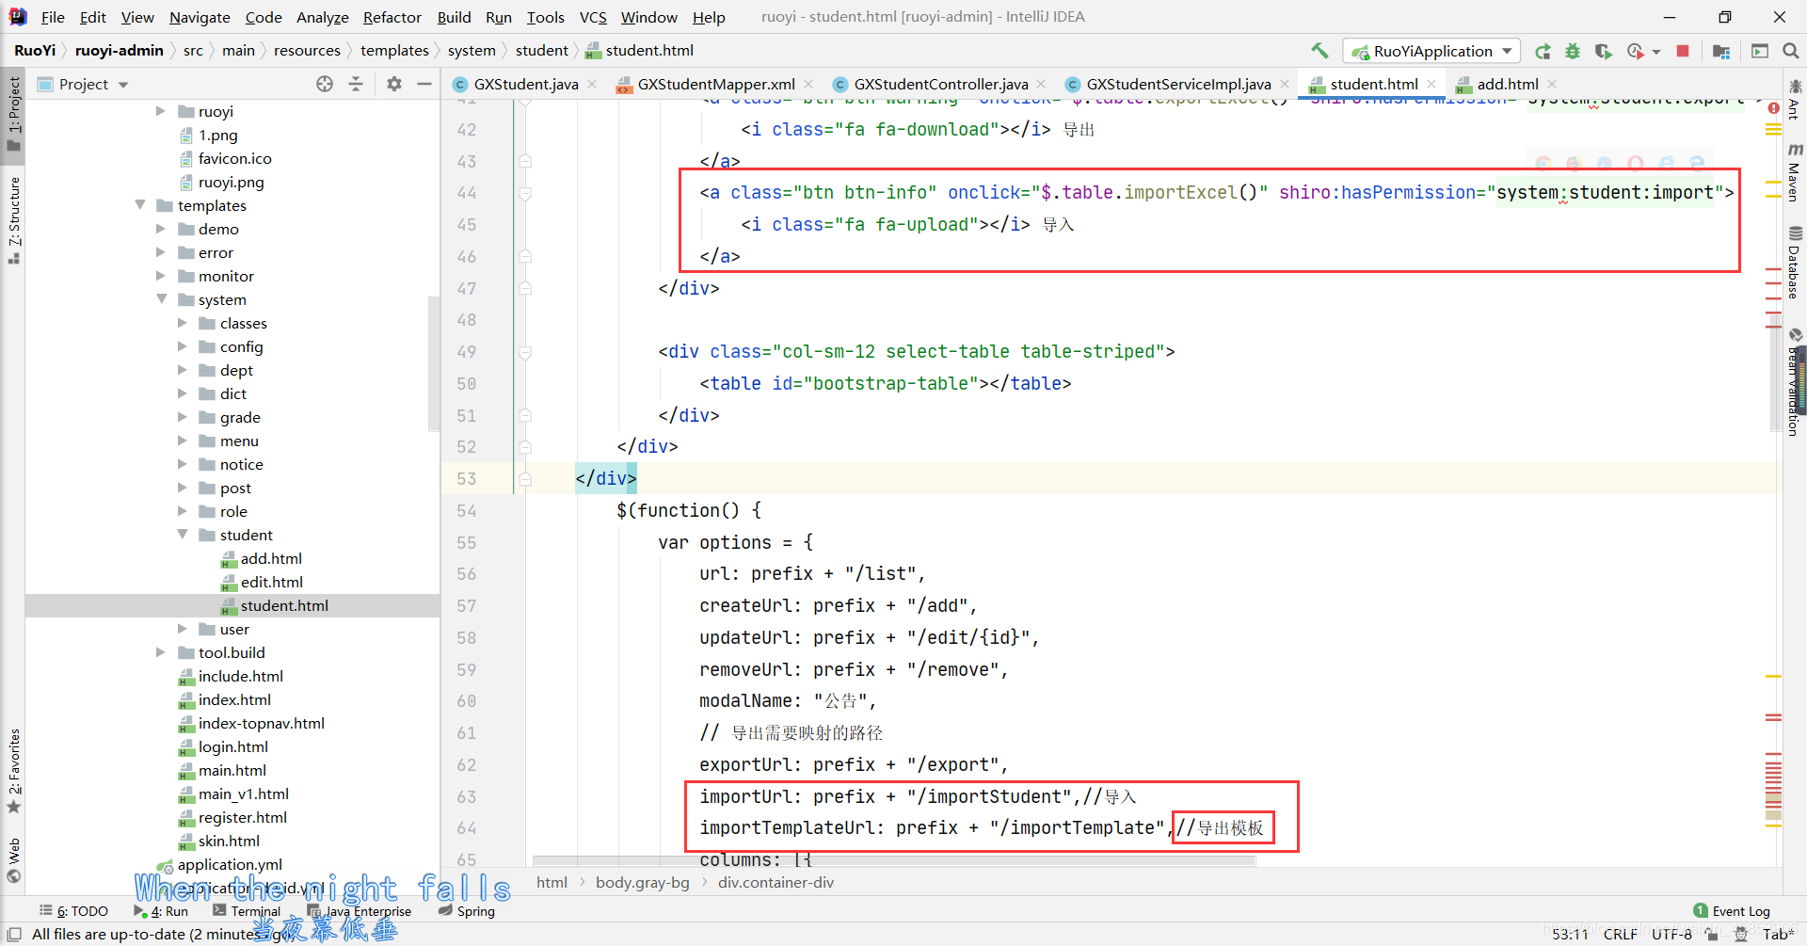Click the red Stop button icon

pos(1683,51)
